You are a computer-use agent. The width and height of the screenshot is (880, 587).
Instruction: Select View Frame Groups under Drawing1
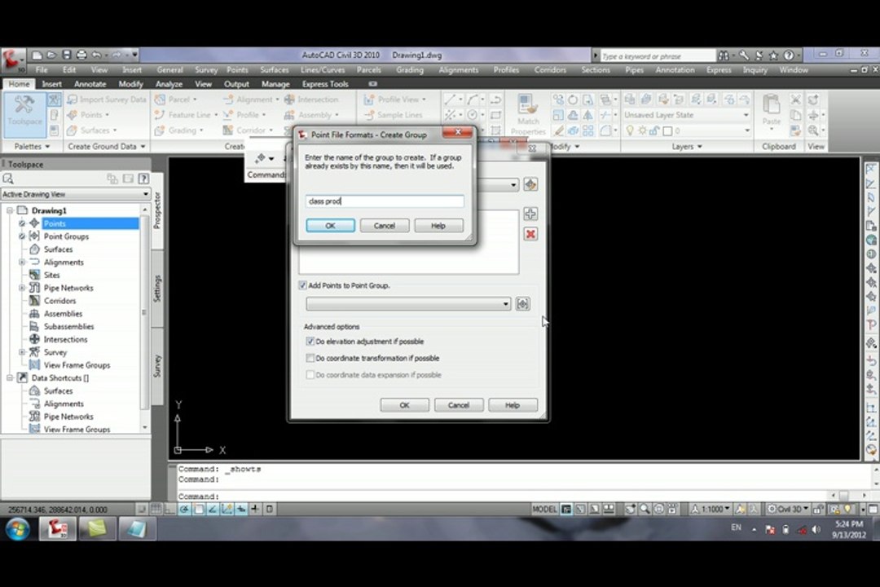pyautogui.click(x=77, y=365)
